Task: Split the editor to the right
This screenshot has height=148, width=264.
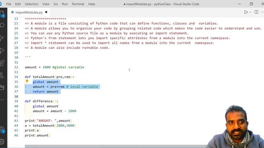Action: 256,12
